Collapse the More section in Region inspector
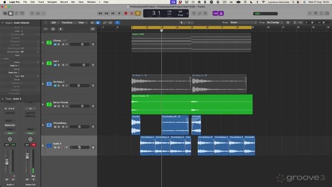This screenshot has height=187, width=332. pos(2,59)
